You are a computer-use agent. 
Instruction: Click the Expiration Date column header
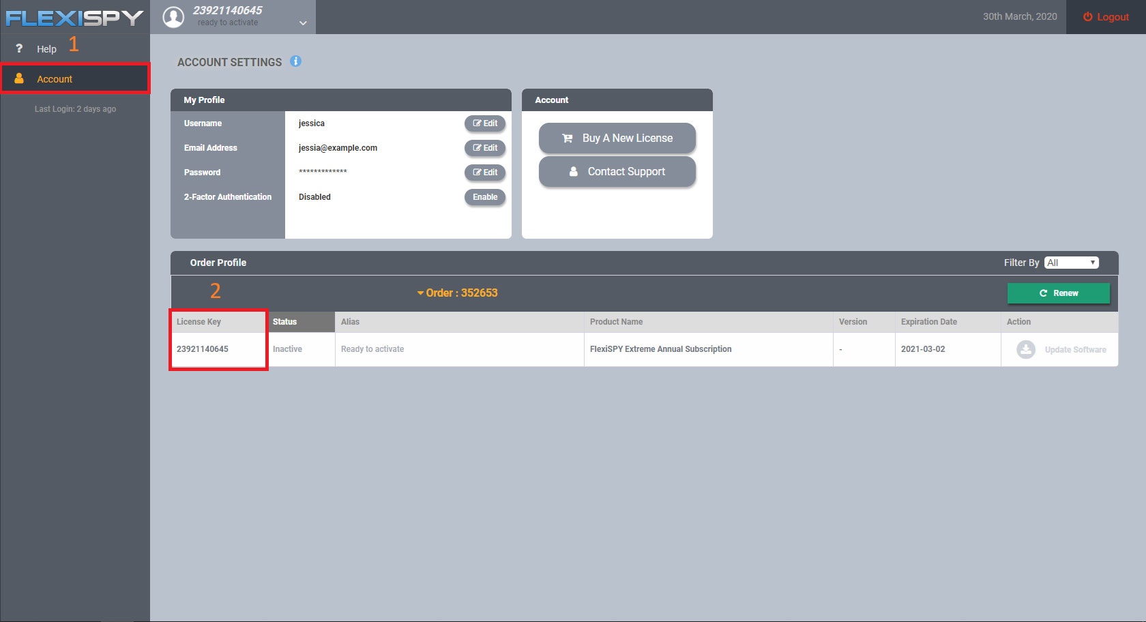[x=948, y=322]
